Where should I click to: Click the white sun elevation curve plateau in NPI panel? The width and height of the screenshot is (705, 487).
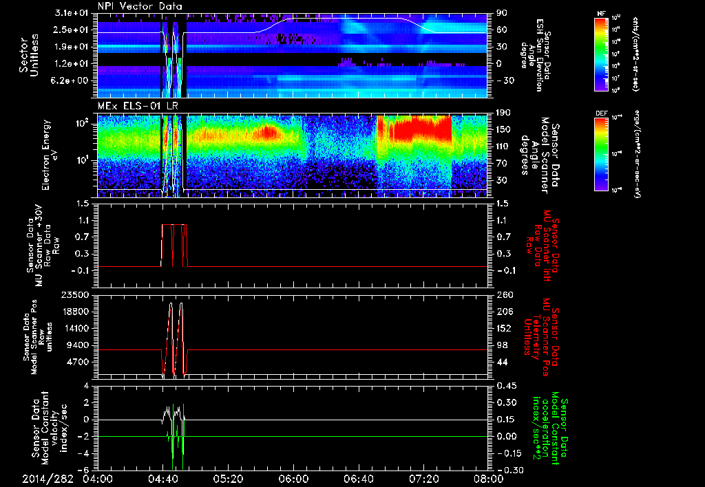coord(346,19)
